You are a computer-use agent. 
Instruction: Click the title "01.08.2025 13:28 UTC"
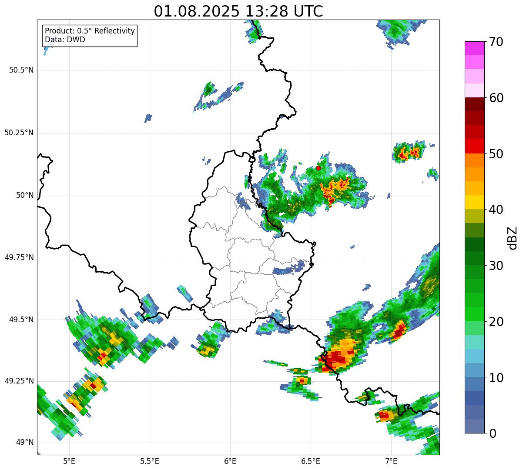(x=238, y=11)
